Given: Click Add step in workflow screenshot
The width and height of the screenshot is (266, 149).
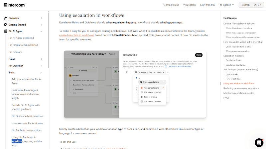Looking at the screenshot, I should [83, 71].
